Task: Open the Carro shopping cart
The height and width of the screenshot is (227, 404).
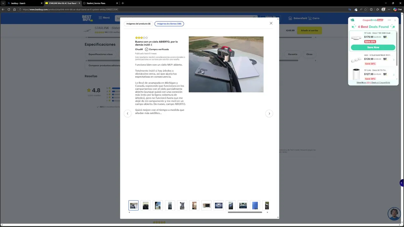Action: pos(314,18)
